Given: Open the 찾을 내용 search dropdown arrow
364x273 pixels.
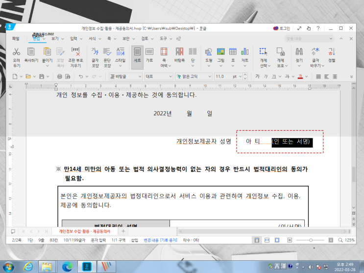Looking at the screenshot, I should (331, 39).
